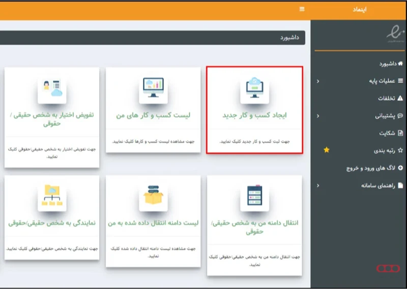Click the circle icon beside لاگ های ورود و خروج
Screen dimensions: 407x289
pyautogui.click(x=400, y=168)
